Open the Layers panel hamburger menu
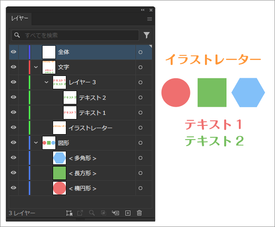This screenshot has width=275, height=227. pyautogui.click(x=150, y=19)
